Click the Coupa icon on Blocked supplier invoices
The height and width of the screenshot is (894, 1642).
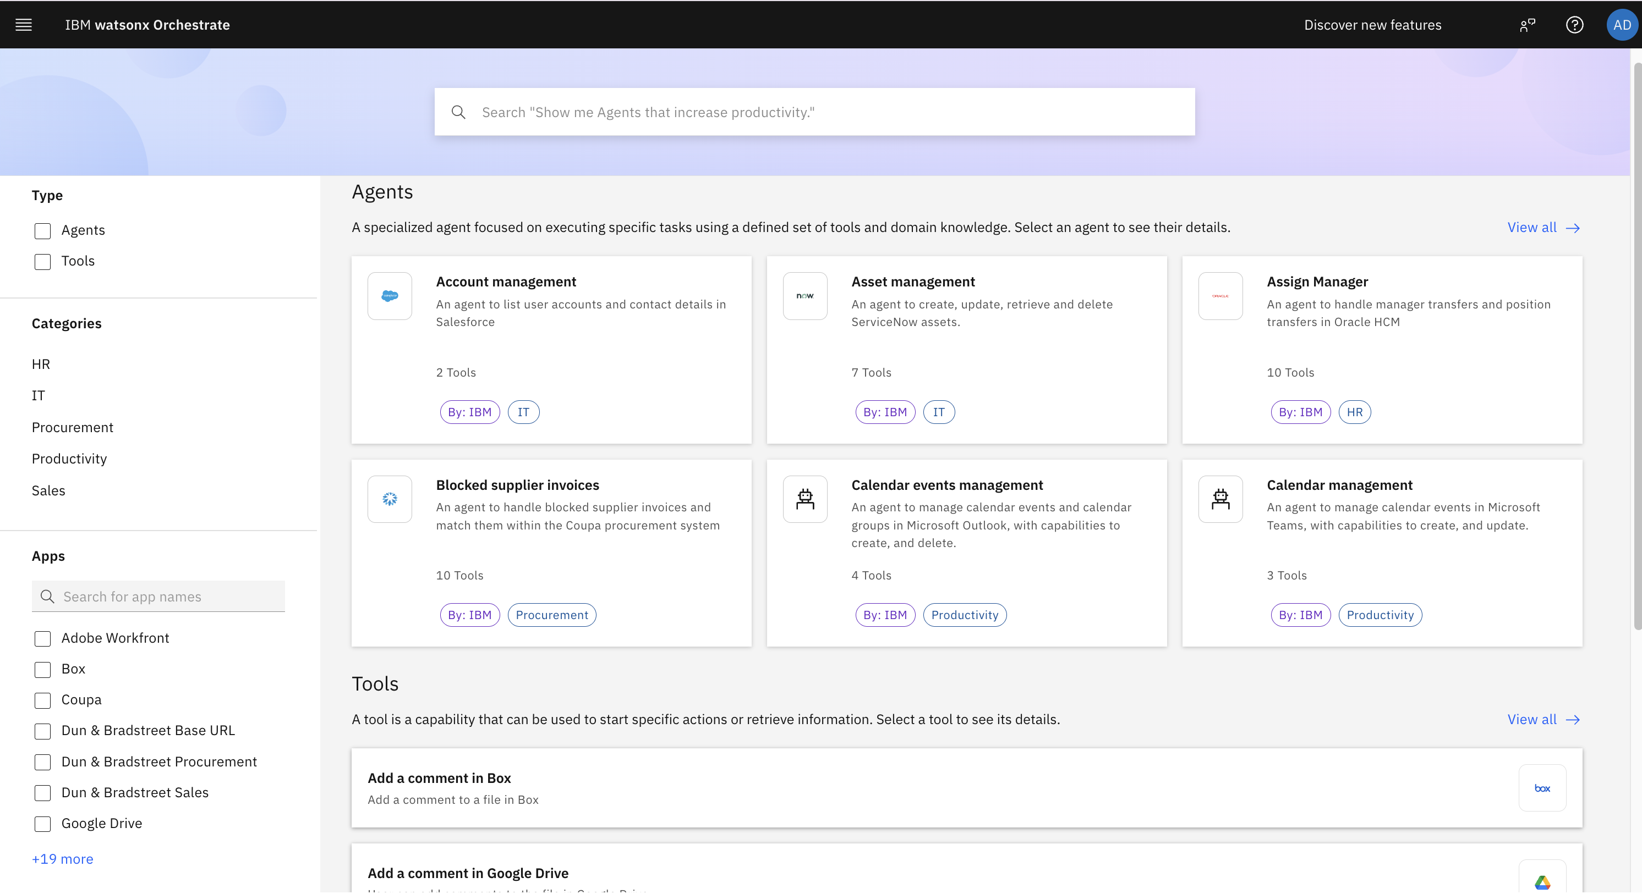coord(390,499)
